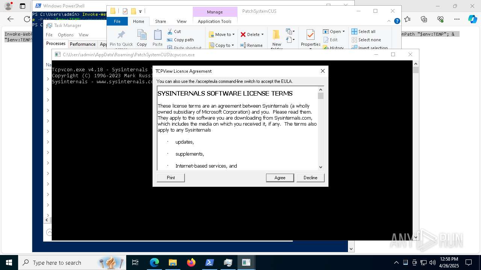
Task: Click the Paste icon in Explorer ribbon
Action: coord(157,38)
